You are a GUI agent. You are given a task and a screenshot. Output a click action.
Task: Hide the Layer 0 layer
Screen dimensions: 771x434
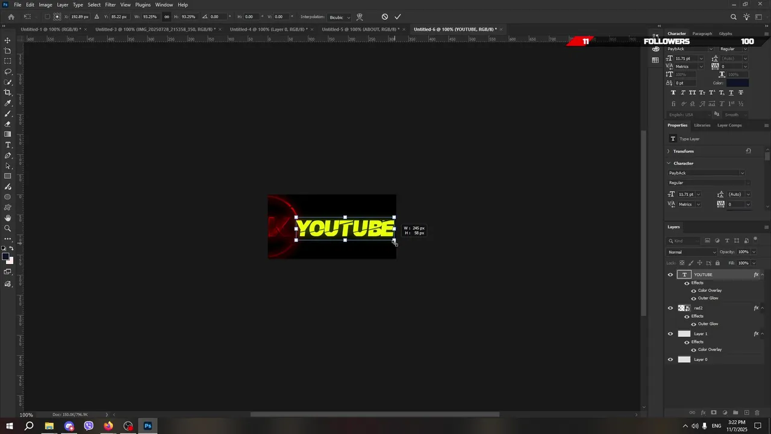coord(670,360)
